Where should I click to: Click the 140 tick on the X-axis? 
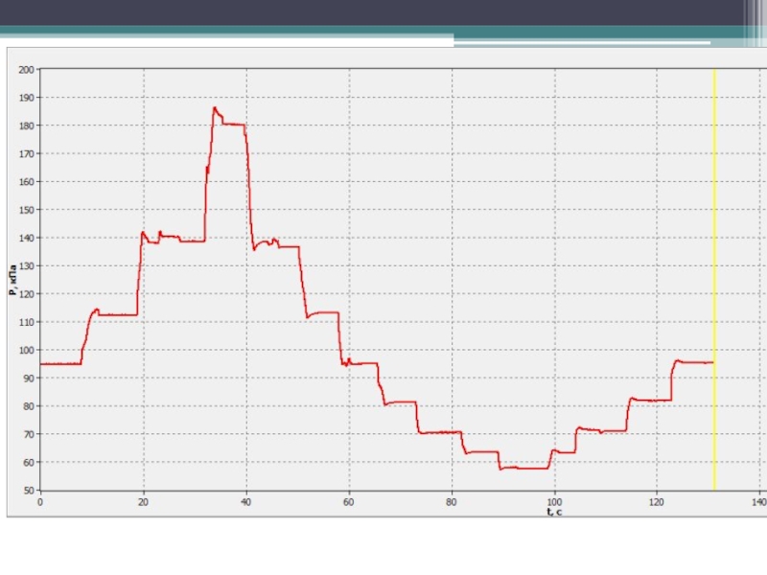758,501
